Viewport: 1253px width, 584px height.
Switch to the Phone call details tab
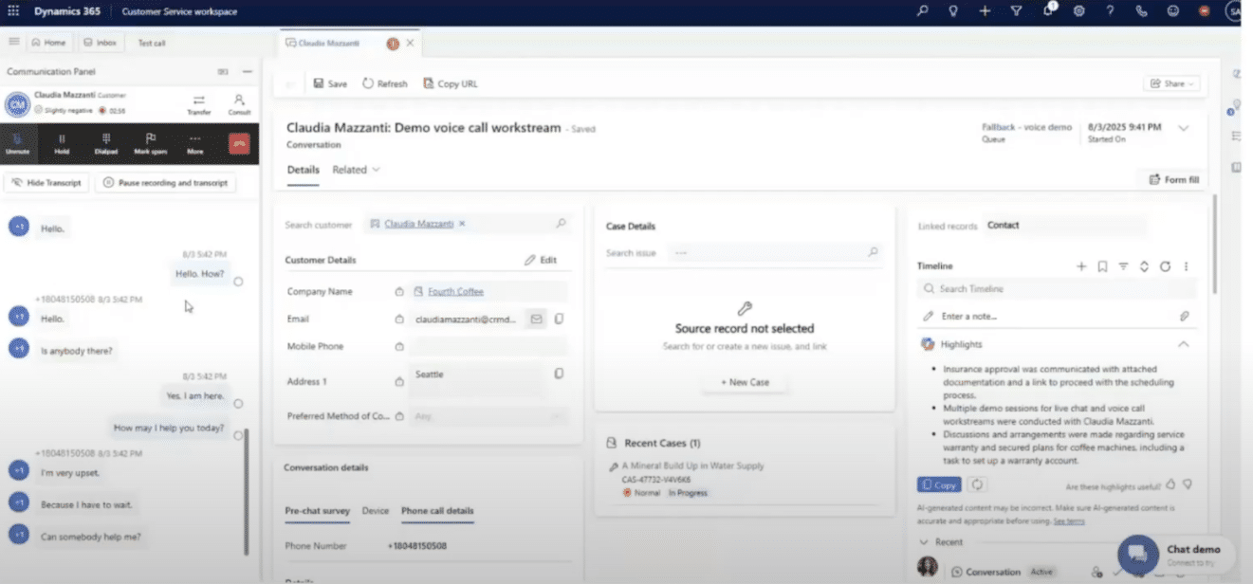pyautogui.click(x=437, y=511)
